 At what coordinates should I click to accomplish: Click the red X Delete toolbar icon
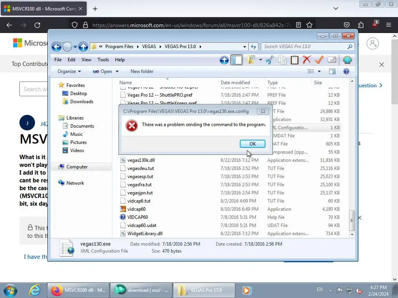[x=307, y=60]
